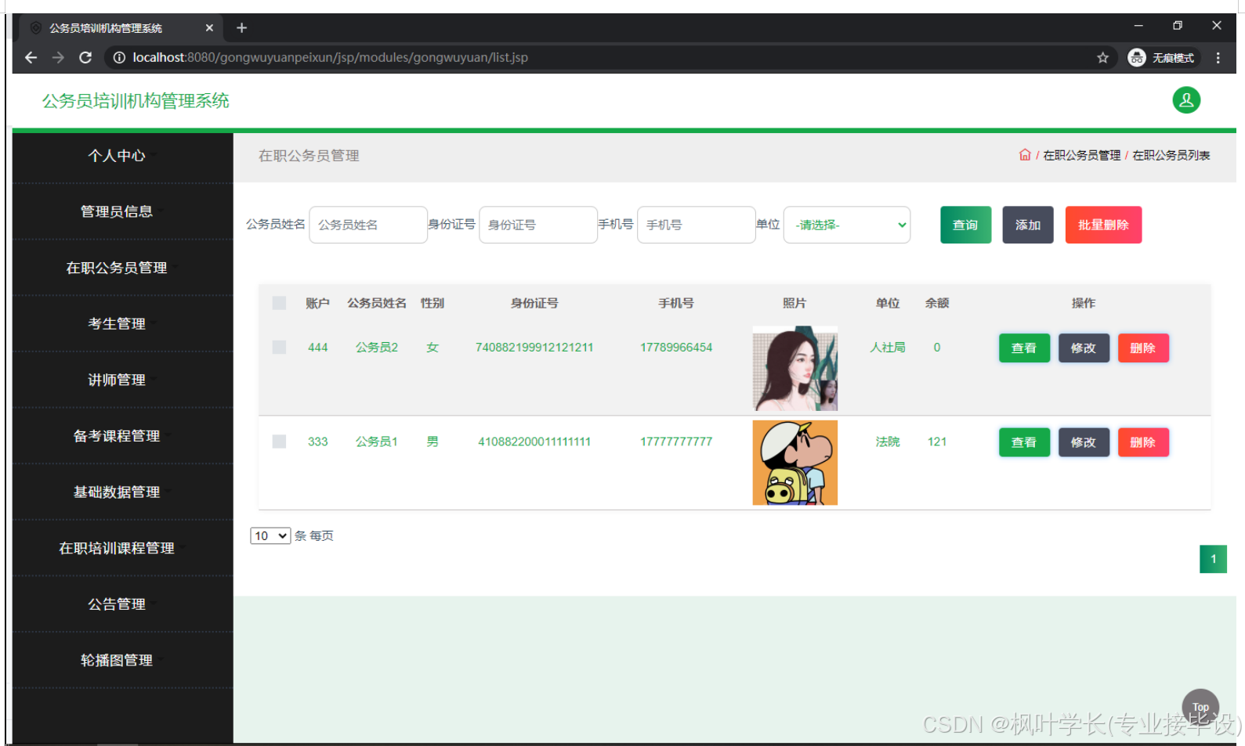1245x746 pixels.
Task: Open browser three-dot menu
Action: click(x=1218, y=58)
